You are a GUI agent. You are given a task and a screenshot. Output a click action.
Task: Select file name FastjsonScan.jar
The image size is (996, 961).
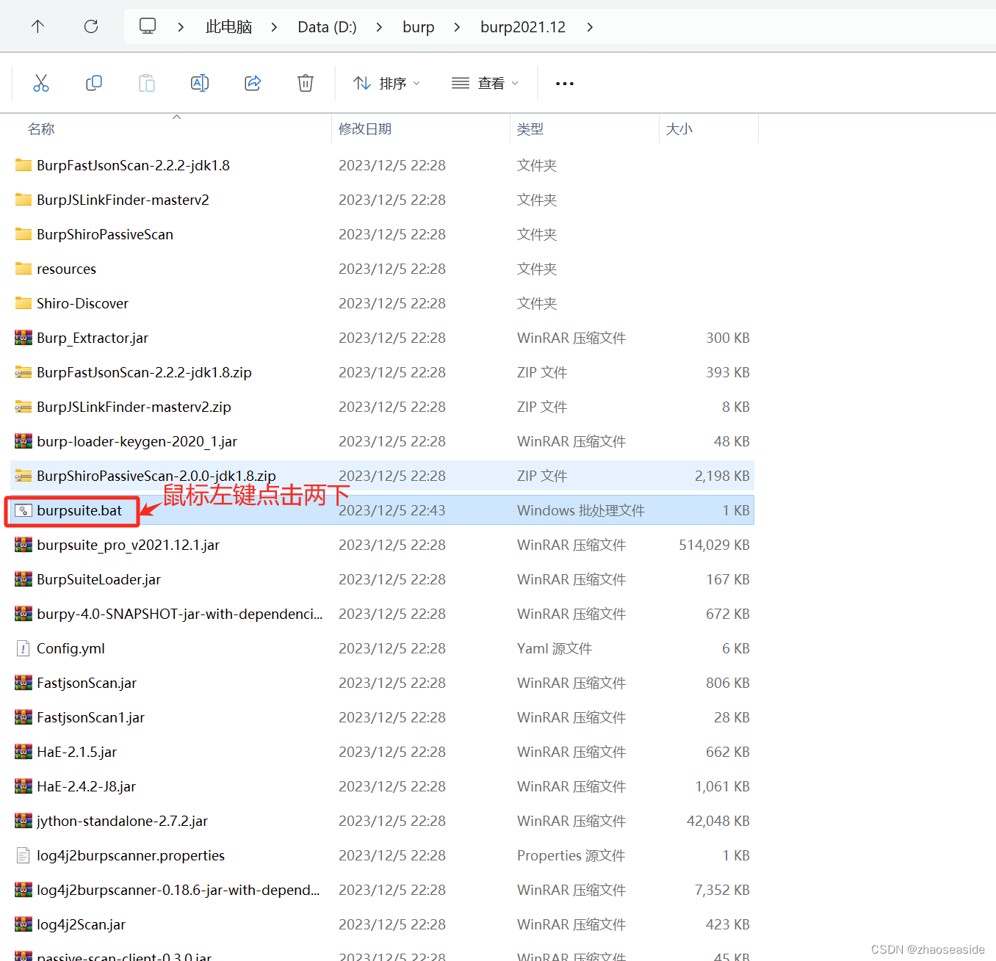click(x=87, y=683)
